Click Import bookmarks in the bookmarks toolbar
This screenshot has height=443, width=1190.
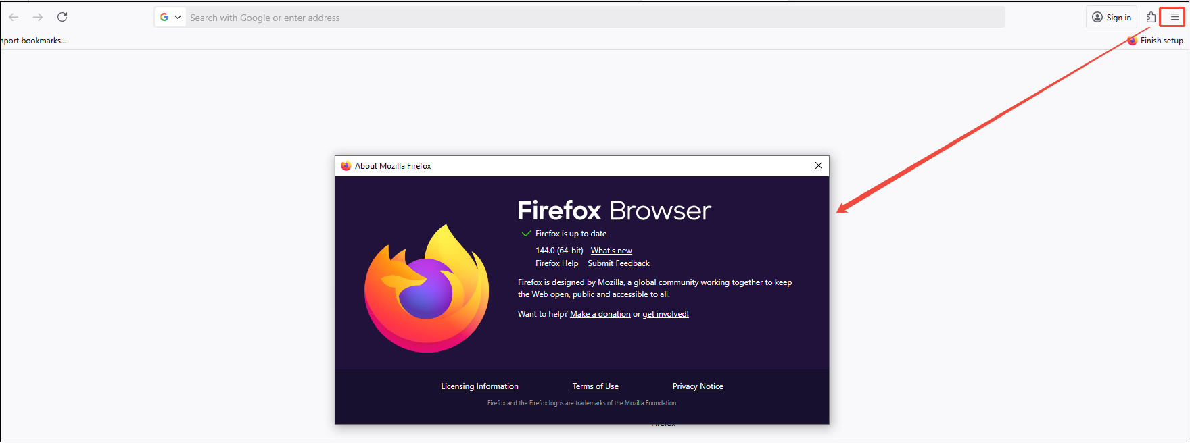click(33, 41)
